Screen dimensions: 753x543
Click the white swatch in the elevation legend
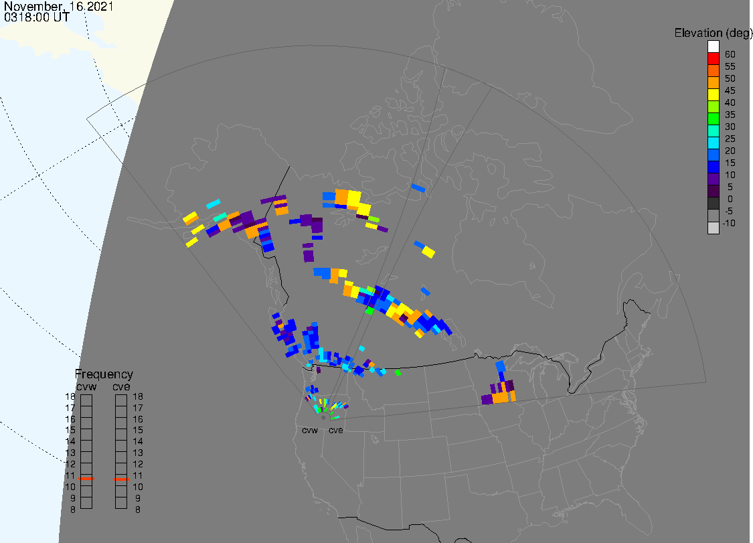[713, 47]
